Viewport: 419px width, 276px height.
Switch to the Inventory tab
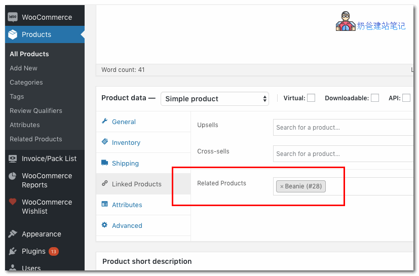pyautogui.click(x=126, y=143)
